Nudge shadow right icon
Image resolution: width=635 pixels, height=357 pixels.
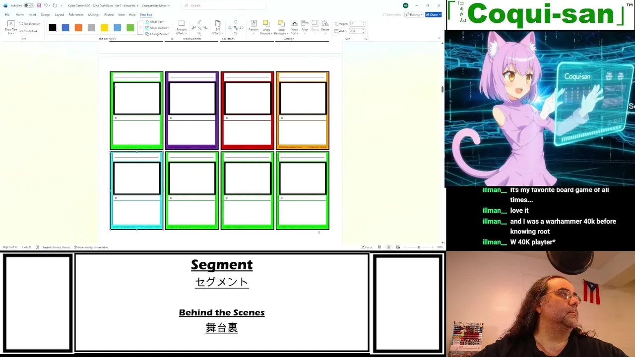point(205,28)
